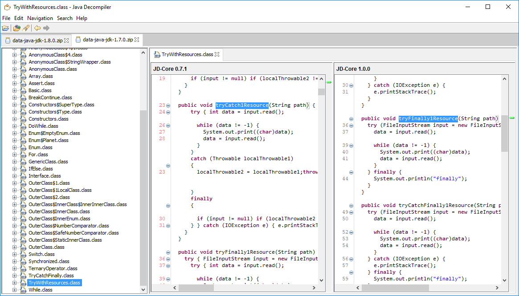Click the Open Type toolbar icon
The width and height of the screenshot is (519, 296).
[x=16, y=28]
